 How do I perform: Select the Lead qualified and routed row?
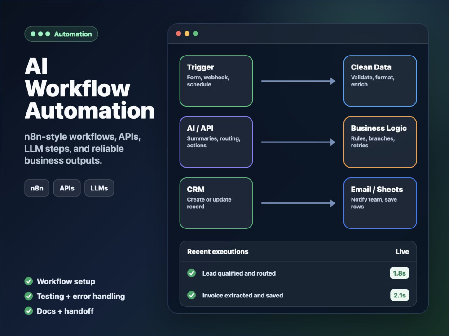[x=298, y=273]
